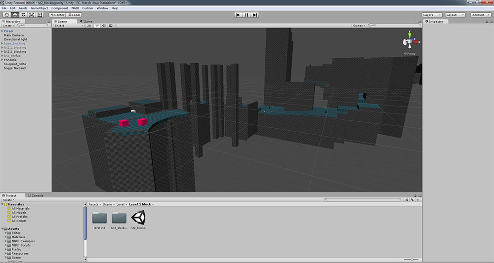Click the Step frame button
Viewport: 494px width, 263px height.
point(255,15)
